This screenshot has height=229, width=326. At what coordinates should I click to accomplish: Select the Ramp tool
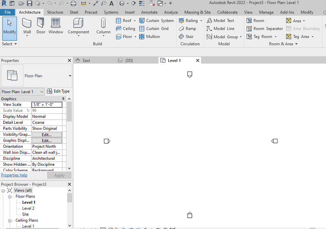(187, 29)
